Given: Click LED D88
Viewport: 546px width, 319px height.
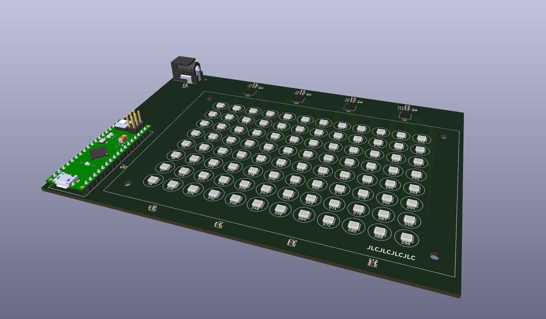Looking at the screenshot, I should tap(380, 232).
